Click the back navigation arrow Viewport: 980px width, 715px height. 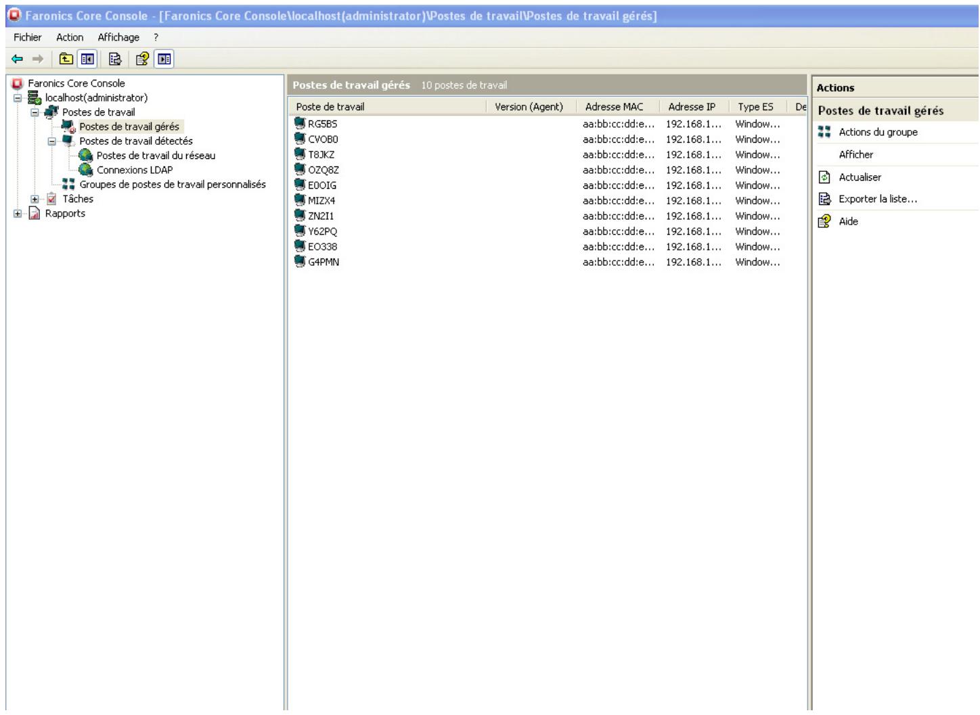pyautogui.click(x=16, y=59)
